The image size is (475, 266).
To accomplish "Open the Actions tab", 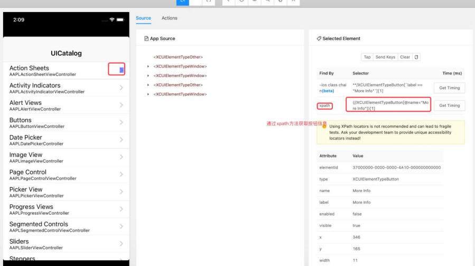I will point(169,18).
